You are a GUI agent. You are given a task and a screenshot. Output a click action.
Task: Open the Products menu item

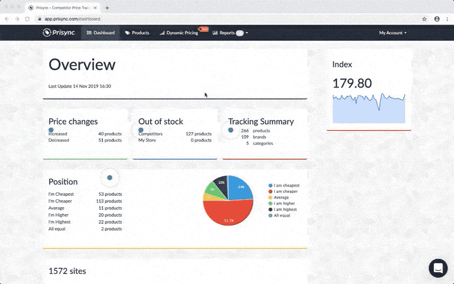(x=137, y=33)
